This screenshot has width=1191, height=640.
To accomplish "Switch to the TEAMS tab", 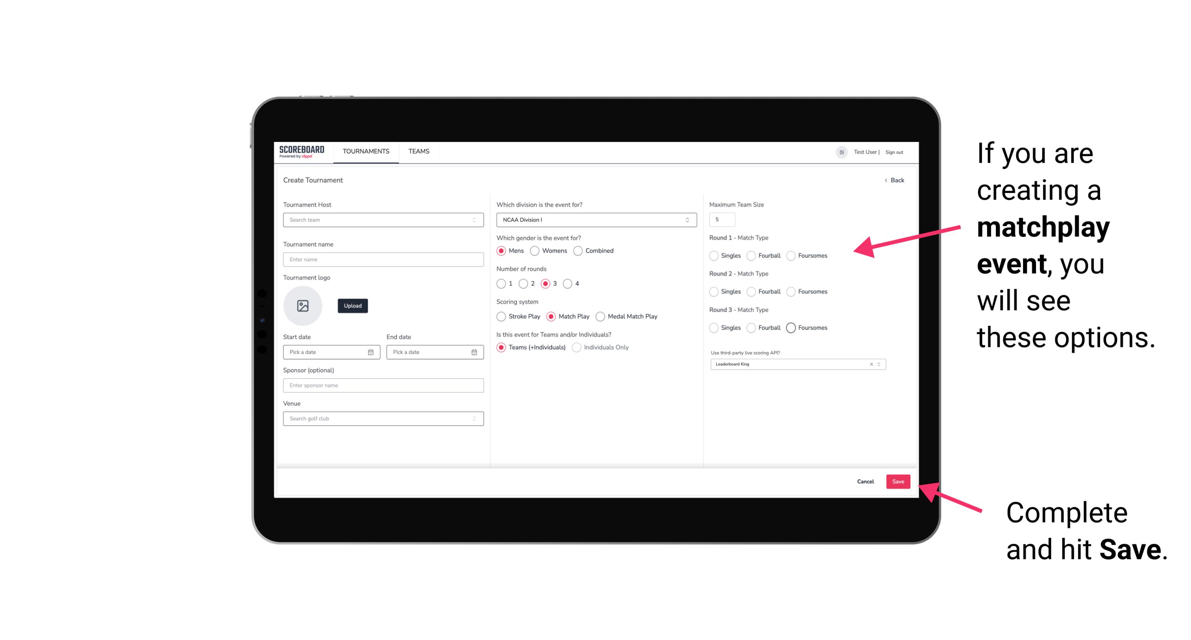I will (418, 151).
